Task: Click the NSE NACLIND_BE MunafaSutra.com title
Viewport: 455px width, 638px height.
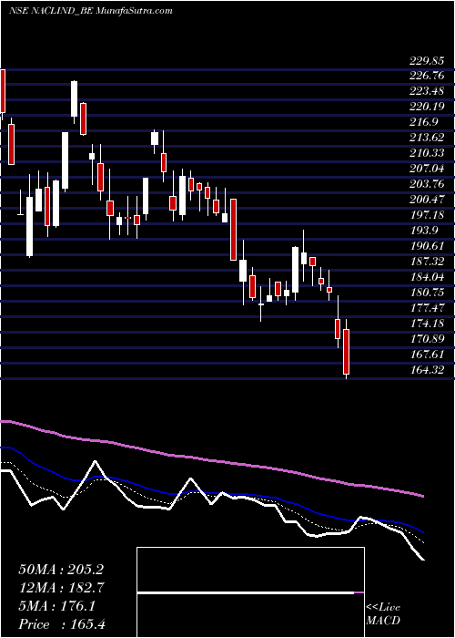Action: pos(91,11)
